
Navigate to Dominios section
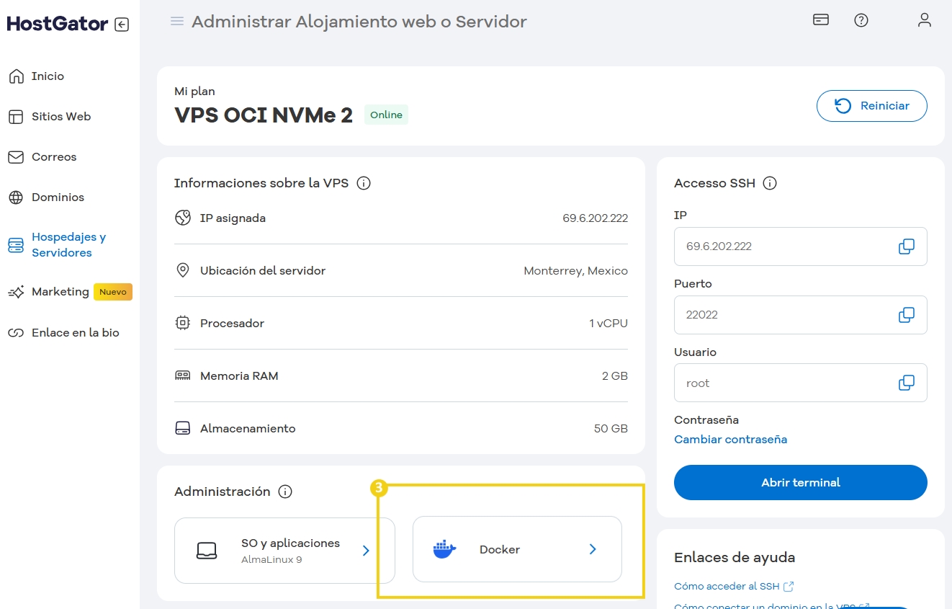[x=58, y=197]
